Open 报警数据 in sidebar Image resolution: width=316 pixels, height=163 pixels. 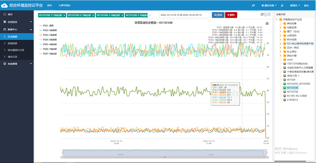(x=17, y=43)
